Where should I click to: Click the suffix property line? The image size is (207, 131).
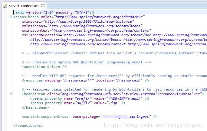point(78,103)
